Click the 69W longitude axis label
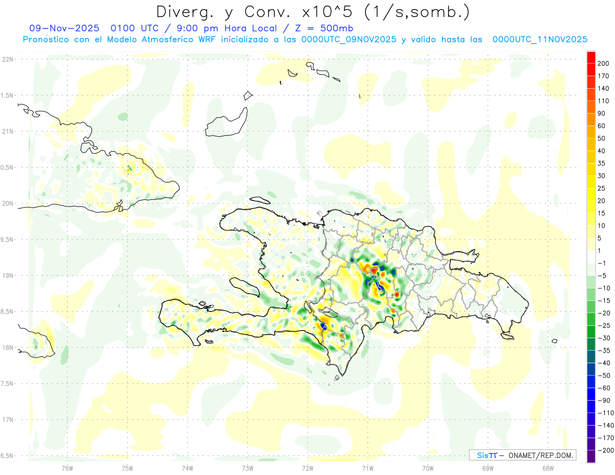The image size is (615, 475). coord(488,468)
